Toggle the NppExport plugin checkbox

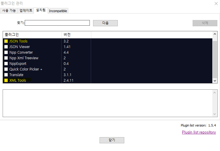tap(6, 64)
